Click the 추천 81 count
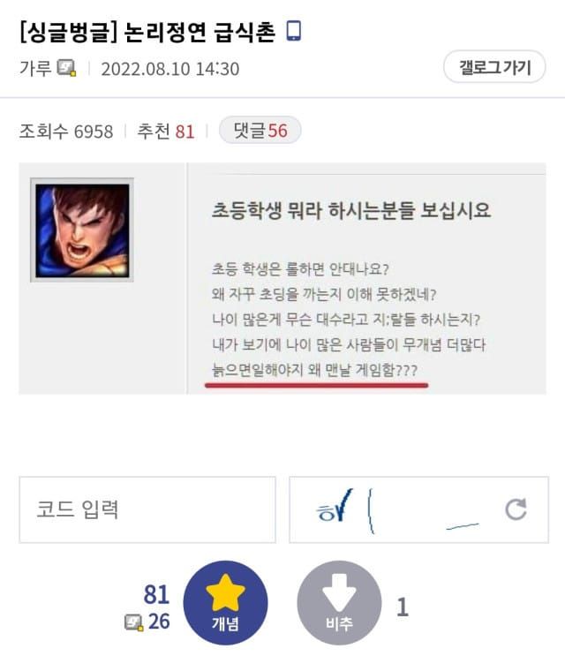 (166, 132)
